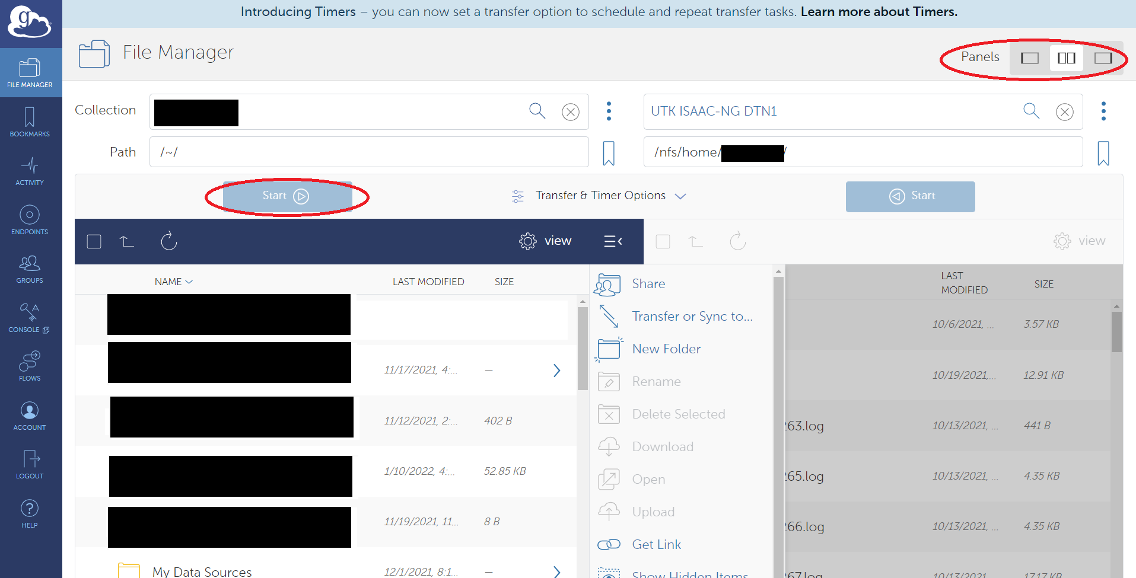Open Flows from the sidebar
This screenshot has width=1136, height=578.
coord(29,366)
